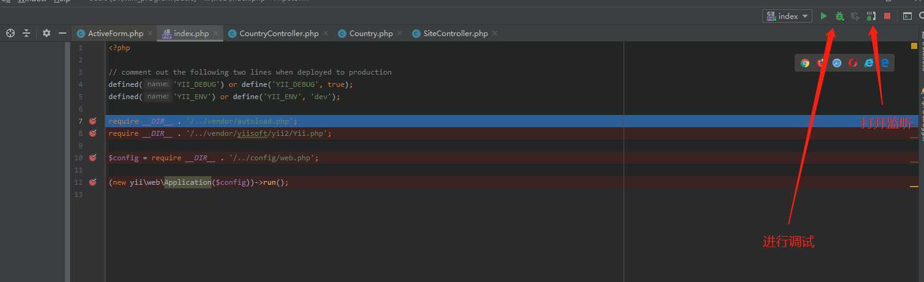Click the locate-in-project crosshair icon

click(10, 33)
